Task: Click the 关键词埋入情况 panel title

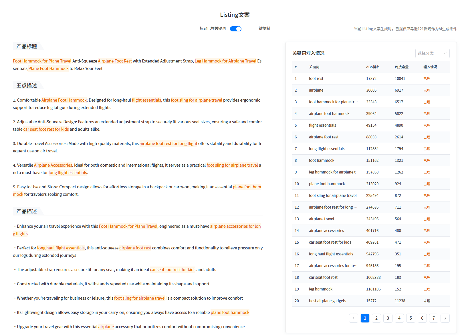Action: (x=308, y=53)
